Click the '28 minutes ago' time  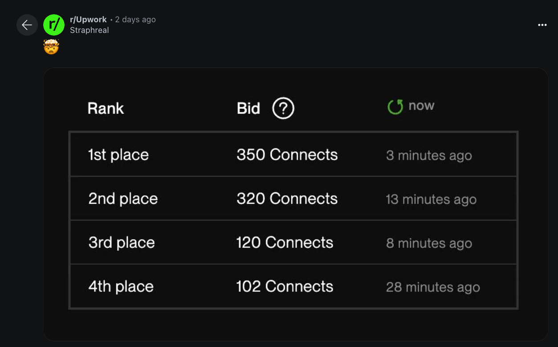point(433,287)
